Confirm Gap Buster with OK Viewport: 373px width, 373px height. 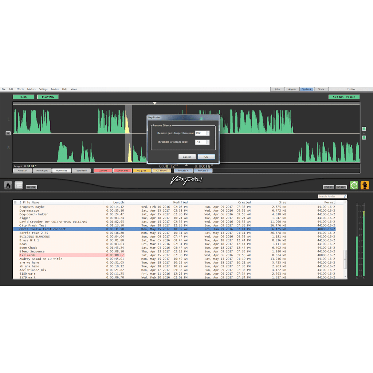tap(206, 157)
